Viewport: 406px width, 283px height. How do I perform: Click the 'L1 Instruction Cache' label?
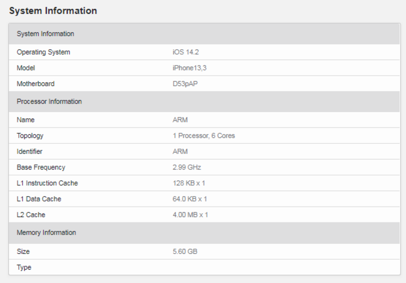[47, 183]
